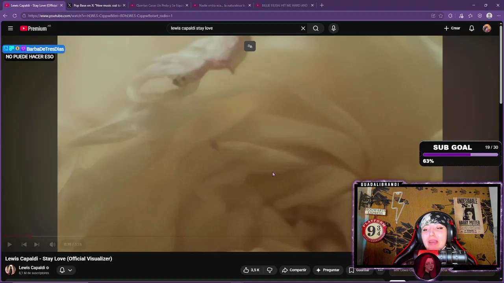Open the channel notification bell dropdown

[66, 270]
